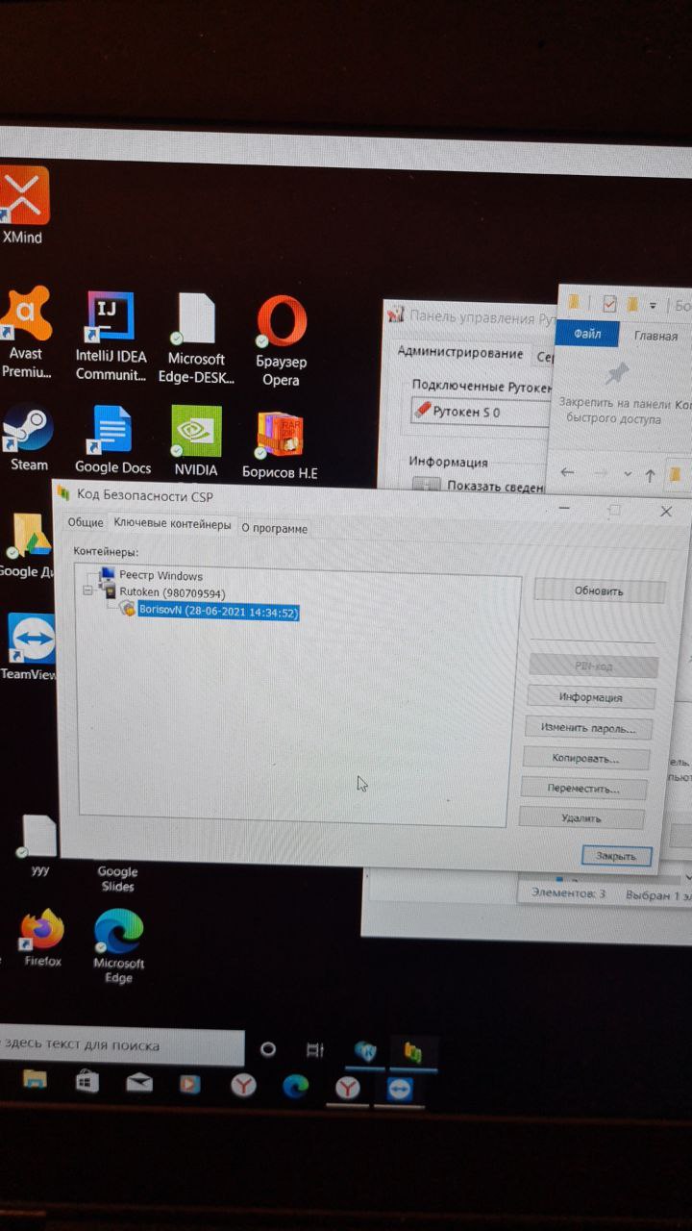Open the TeamViewer desktop icon
692x1231 pixels.
[x=29, y=646]
